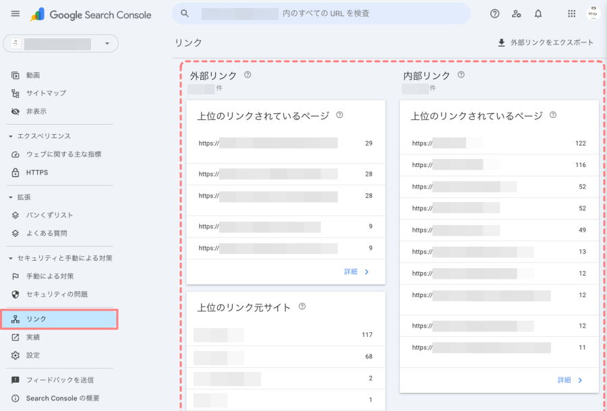The height and width of the screenshot is (411, 607).
Task: Click the HTTPS lock icon
Action: click(x=15, y=172)
